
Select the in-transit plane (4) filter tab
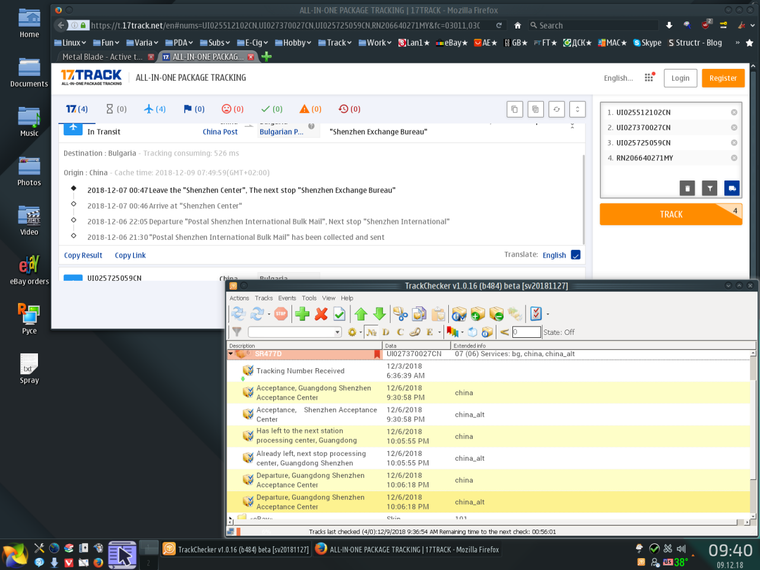click(x=155, y=109)
